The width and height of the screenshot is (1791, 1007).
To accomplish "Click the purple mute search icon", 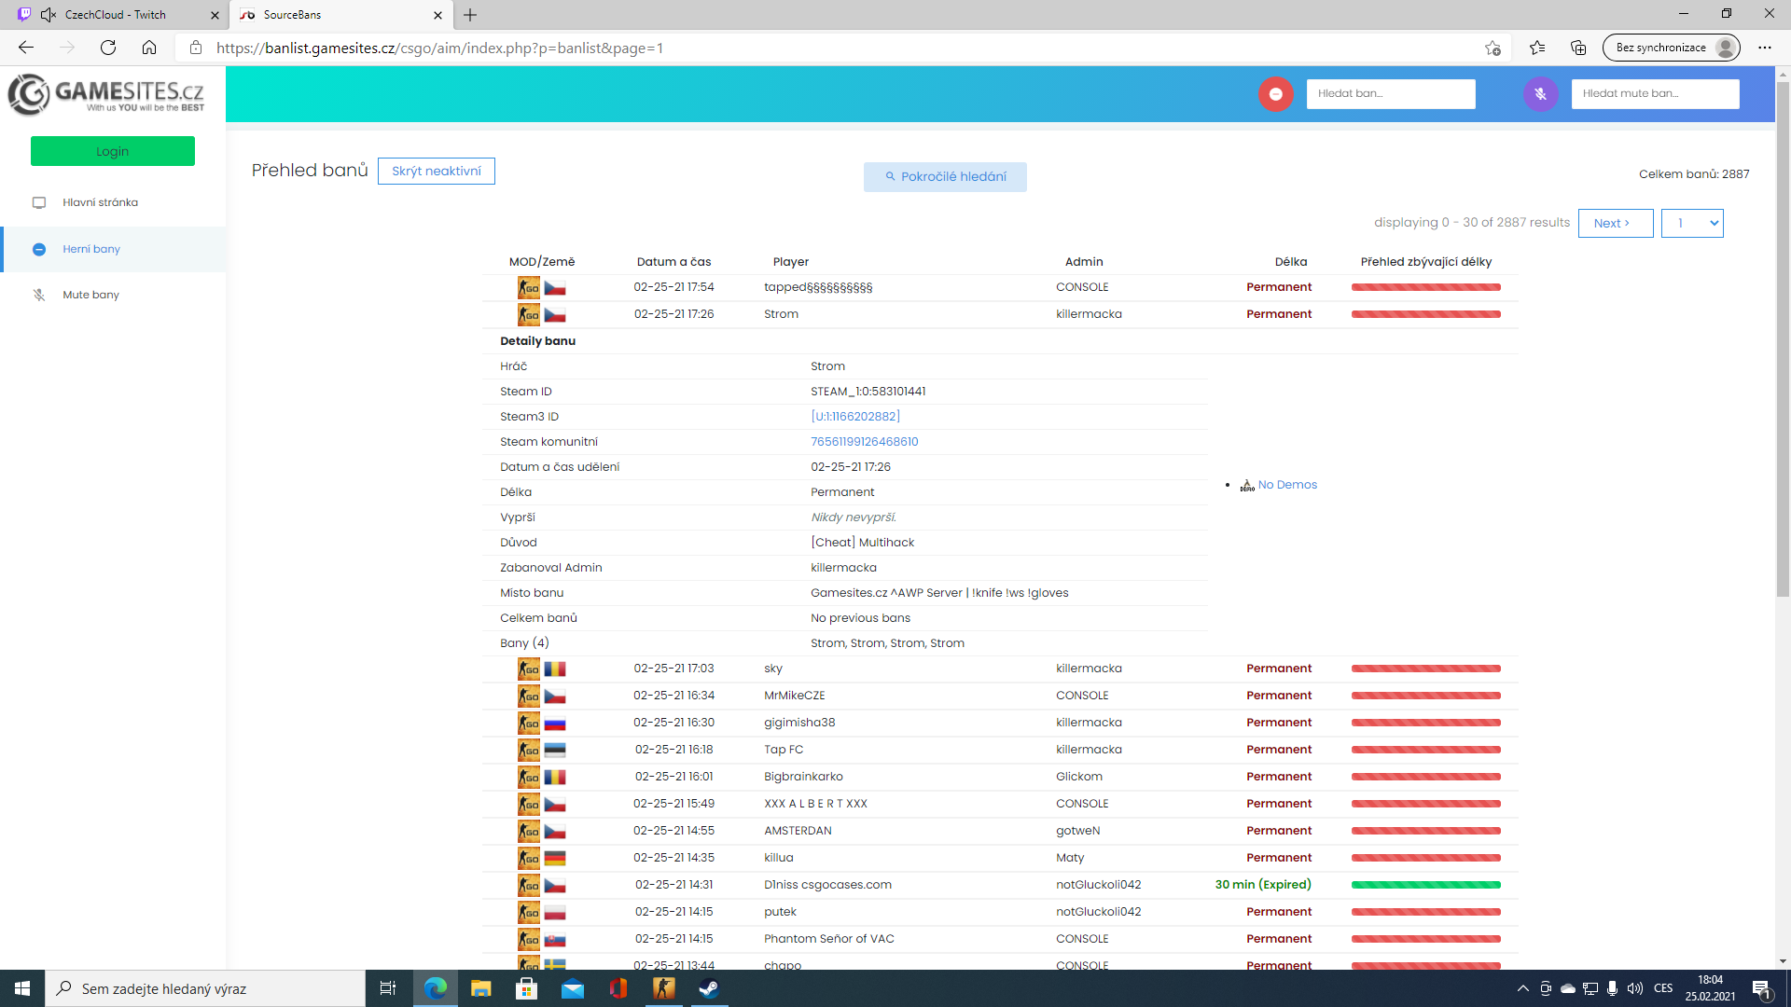I will tap(1540, 94).
